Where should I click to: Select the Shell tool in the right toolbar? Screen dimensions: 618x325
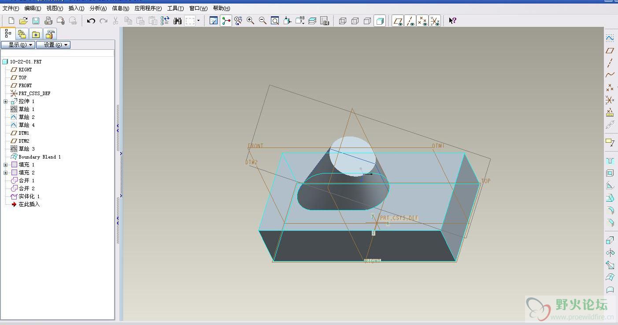pyautogui.click(x=610, y=173)
